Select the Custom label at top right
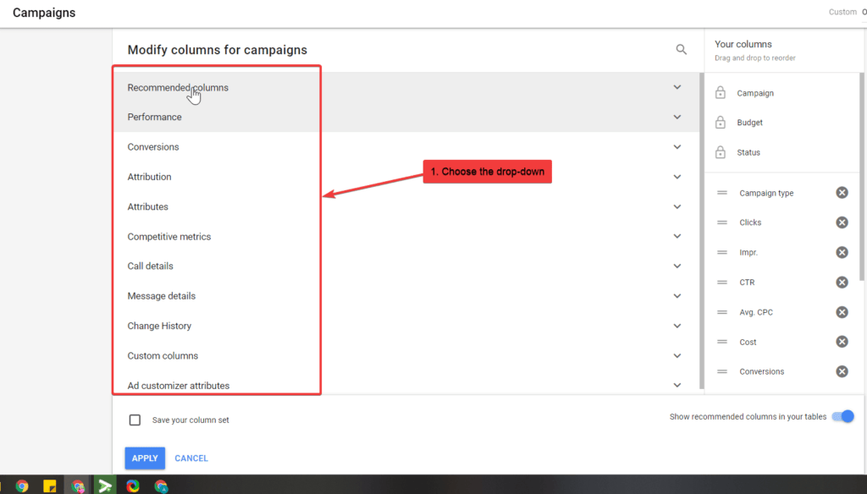Image resolution: width=867 pixels, height=494 pixels. click(844, 11)
